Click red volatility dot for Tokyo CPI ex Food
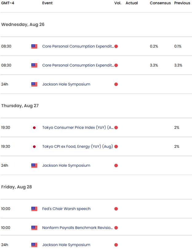 116,146
